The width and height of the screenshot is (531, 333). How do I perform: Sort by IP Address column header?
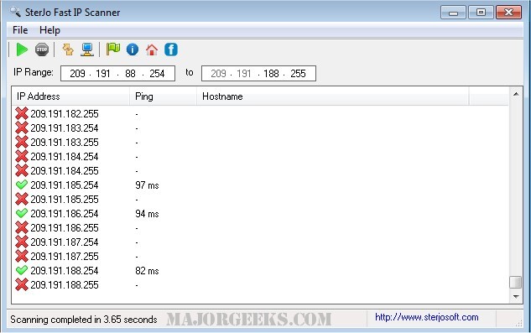70,96
